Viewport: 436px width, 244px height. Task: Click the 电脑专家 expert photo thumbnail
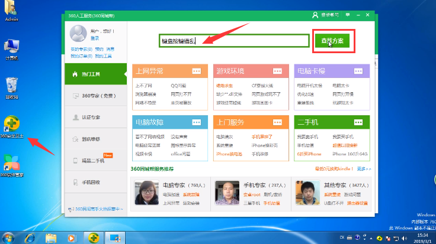point(146,193)
